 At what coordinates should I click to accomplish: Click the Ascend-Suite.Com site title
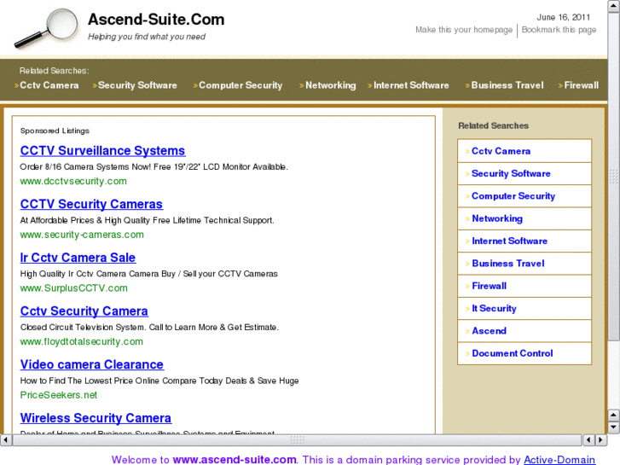click(x=156, y=20)
